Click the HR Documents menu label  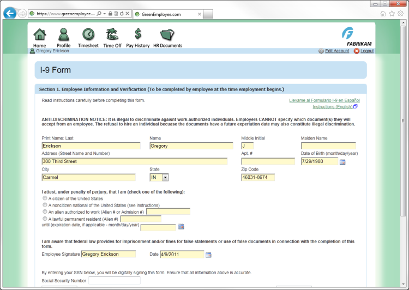pyautogui.click(x=168, y=46)
